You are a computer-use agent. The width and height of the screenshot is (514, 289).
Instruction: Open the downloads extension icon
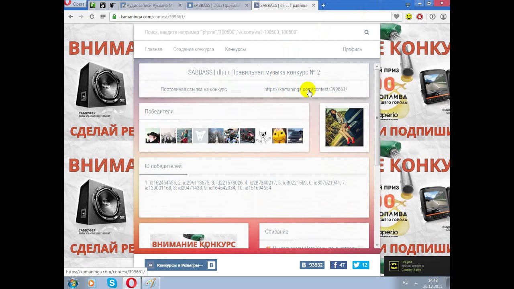432,16
